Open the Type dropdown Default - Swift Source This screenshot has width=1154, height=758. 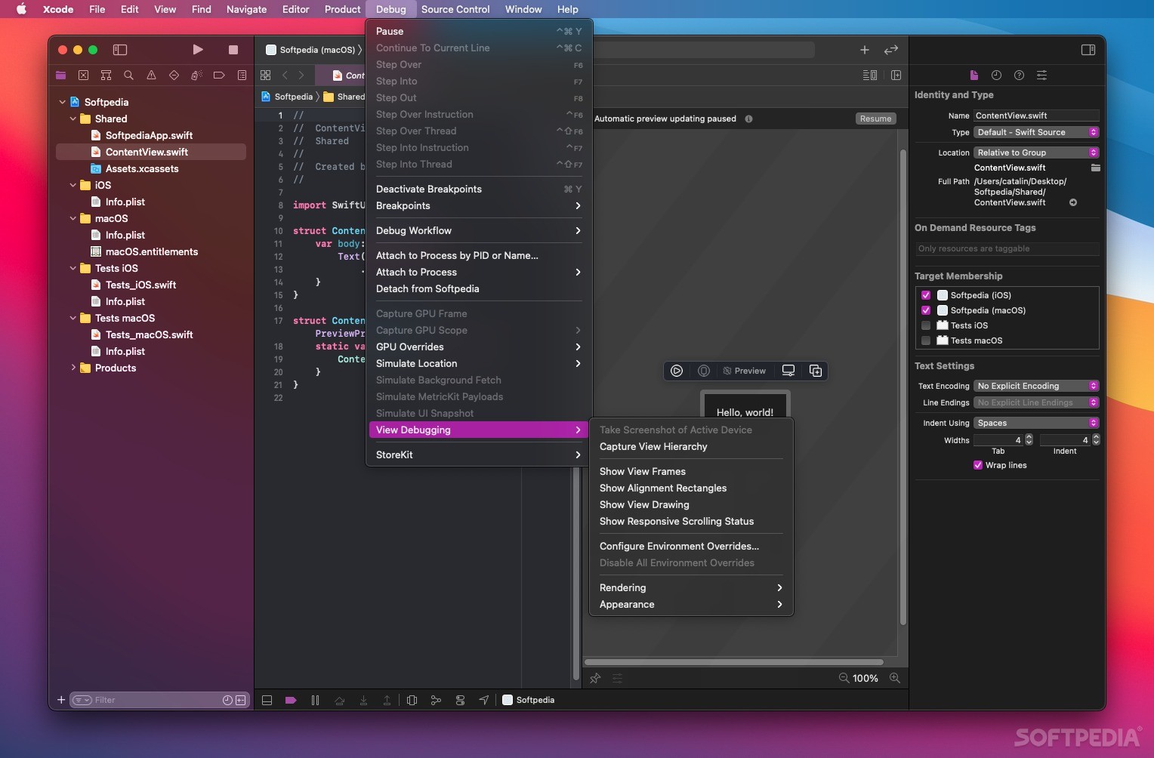coord(1036,132)
